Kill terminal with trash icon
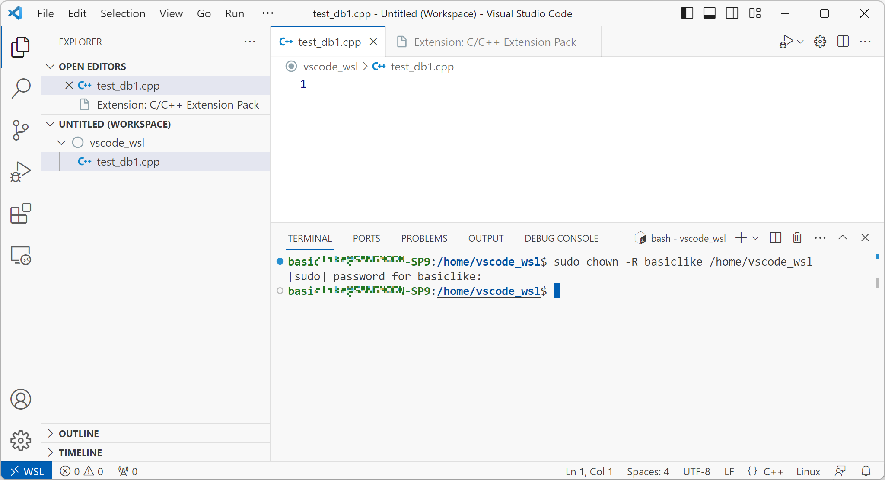885x480 pixels. (797, 238)
